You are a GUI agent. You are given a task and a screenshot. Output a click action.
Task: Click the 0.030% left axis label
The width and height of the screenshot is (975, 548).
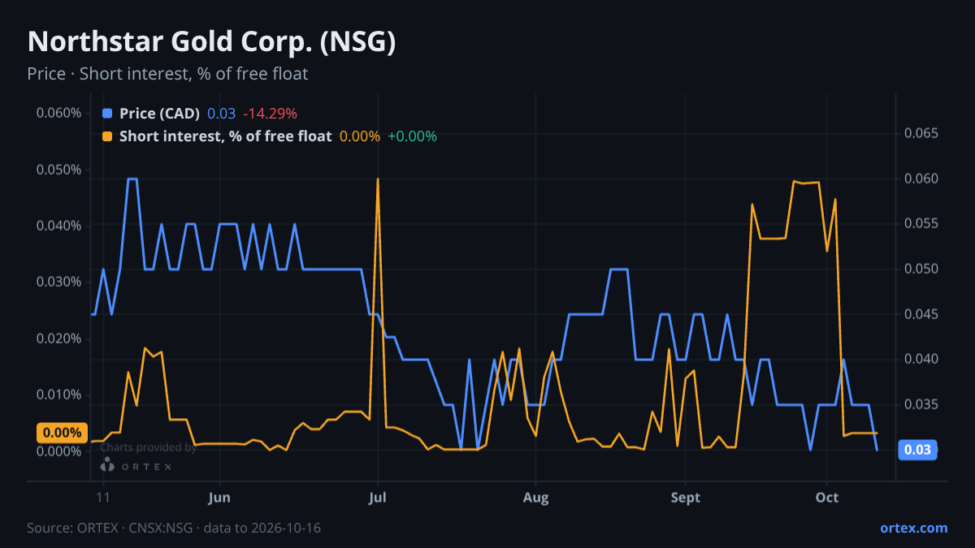(58, 282)
